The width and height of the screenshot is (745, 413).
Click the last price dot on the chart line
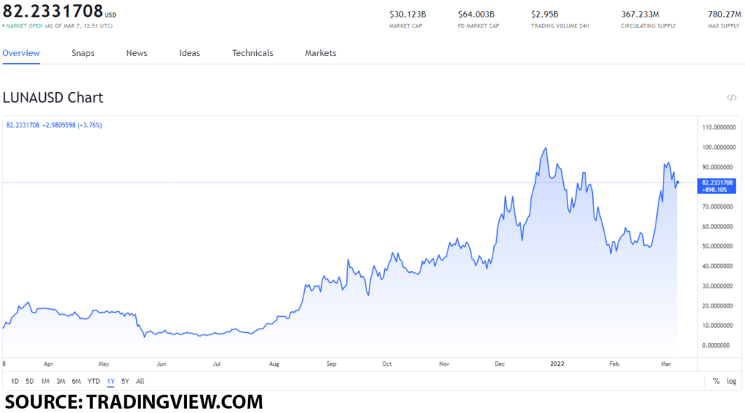(677, 183)
